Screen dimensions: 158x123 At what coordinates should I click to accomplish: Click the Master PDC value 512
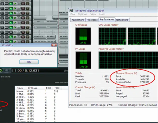56,91
